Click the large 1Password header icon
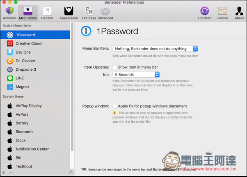Viewport: 247px width, 177px height. coord(86,31)
